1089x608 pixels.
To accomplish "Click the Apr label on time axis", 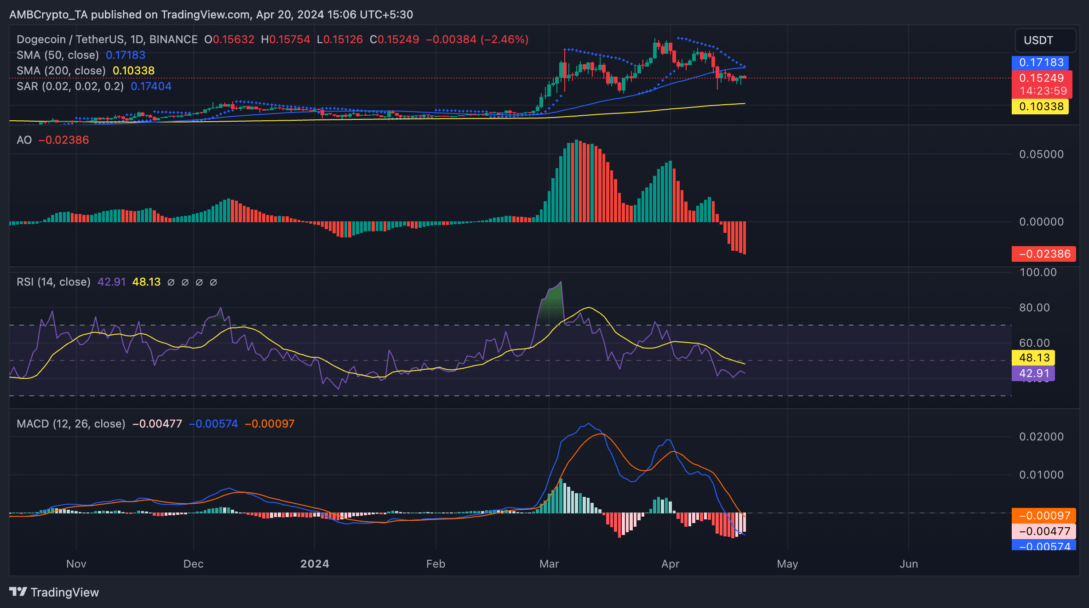I will pos(671,564).
